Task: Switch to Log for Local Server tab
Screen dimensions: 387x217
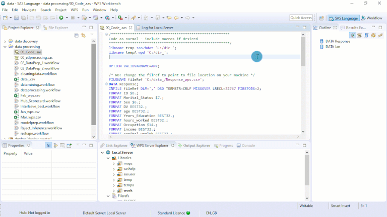Action: [x=157, y=28]
